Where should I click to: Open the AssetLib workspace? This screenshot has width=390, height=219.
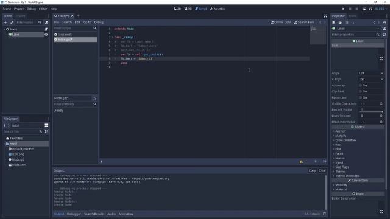pyautogui.click(x=218, y=9)
